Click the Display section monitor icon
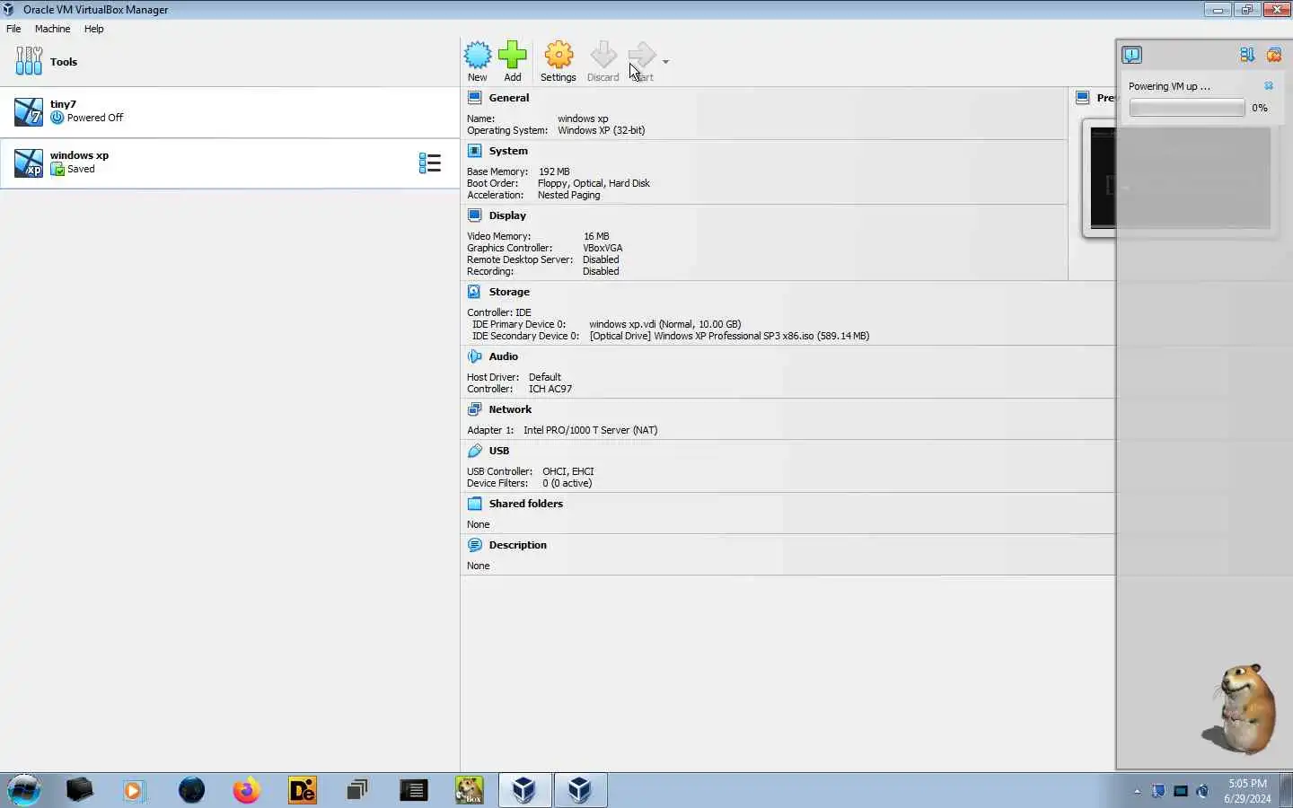The image size is (1293, 808). tap(474, 215)
